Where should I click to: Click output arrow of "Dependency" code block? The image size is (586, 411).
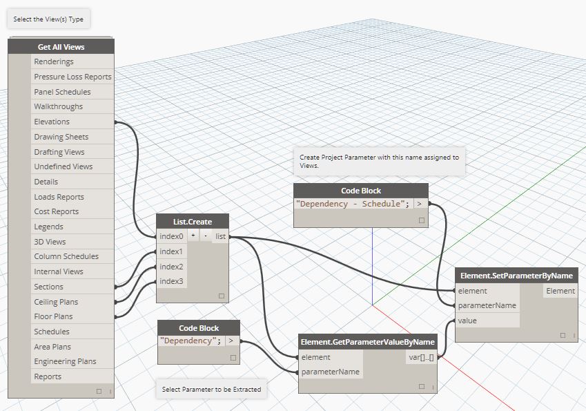(231, 341)
